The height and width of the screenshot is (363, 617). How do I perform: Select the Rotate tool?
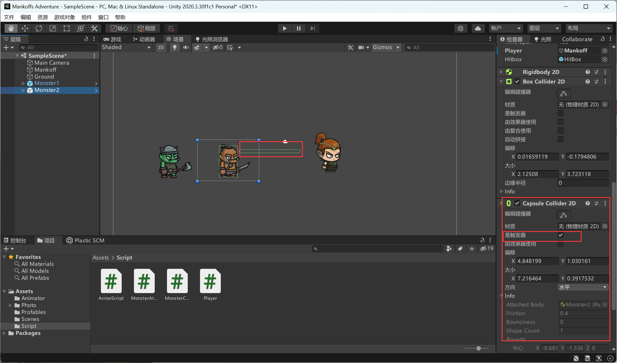[x=39, y=28]
